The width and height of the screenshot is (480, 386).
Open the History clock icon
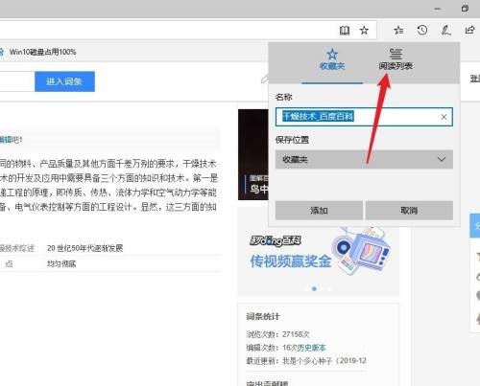[x=422, y=30]
